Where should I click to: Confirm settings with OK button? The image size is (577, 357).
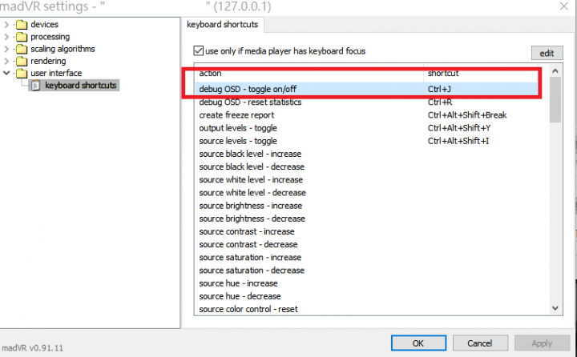(418, 343)
